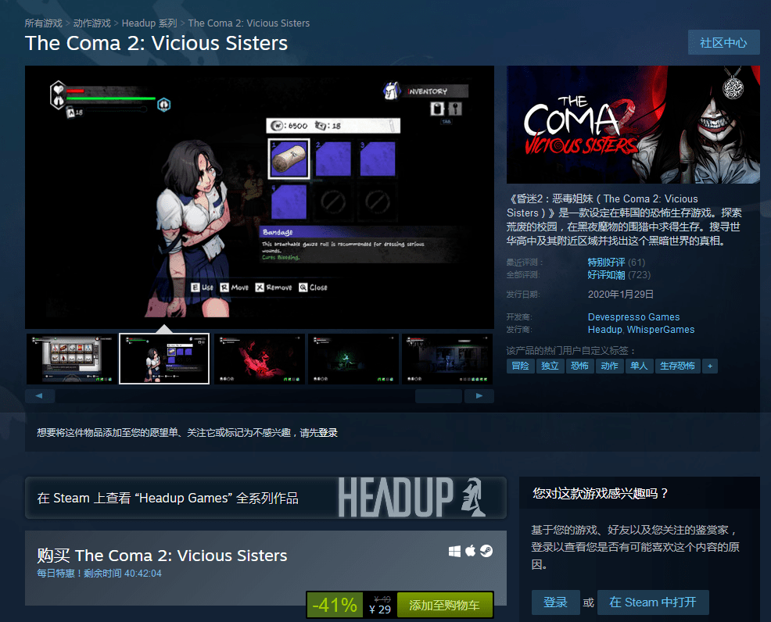Open the 社区中心 community hub

click(724, 43)
